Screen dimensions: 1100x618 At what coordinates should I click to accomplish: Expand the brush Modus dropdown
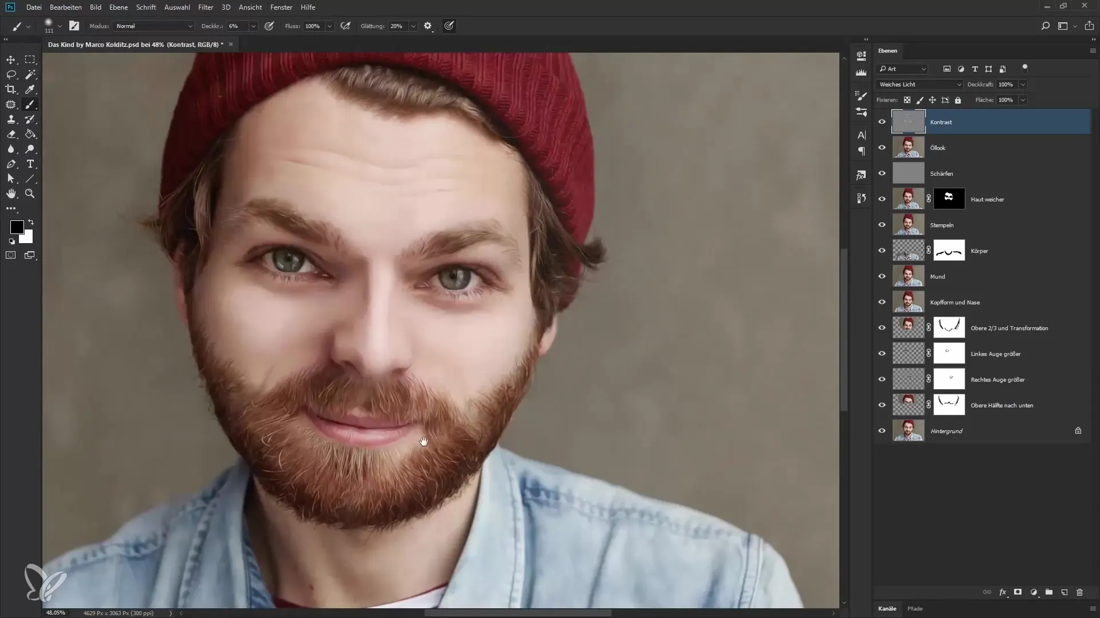(x=154, y=26)
